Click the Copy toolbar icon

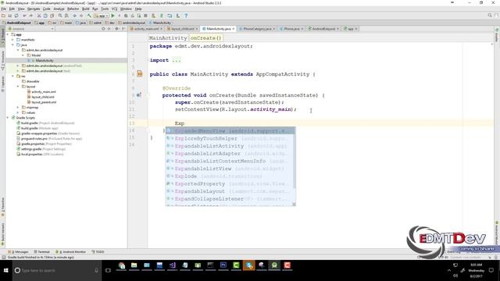click(45, 16)
